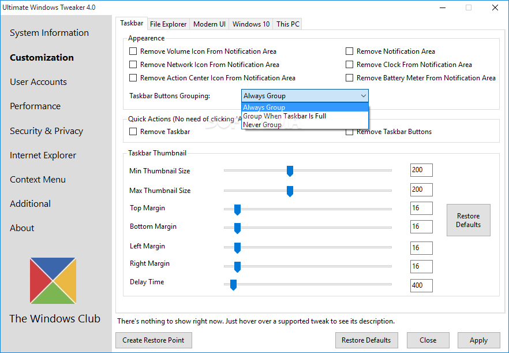The height and width of the screenshot is (353, 509).
Task: Click the Close button at bottom
Action: coord(428,340)
